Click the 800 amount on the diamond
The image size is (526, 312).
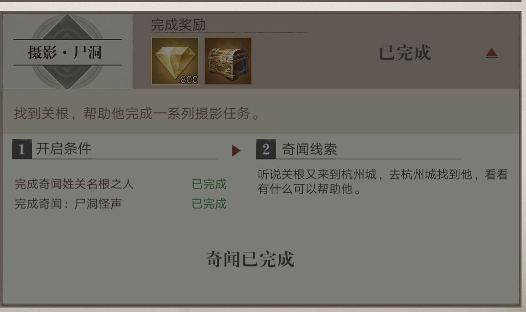pos(189,80)
